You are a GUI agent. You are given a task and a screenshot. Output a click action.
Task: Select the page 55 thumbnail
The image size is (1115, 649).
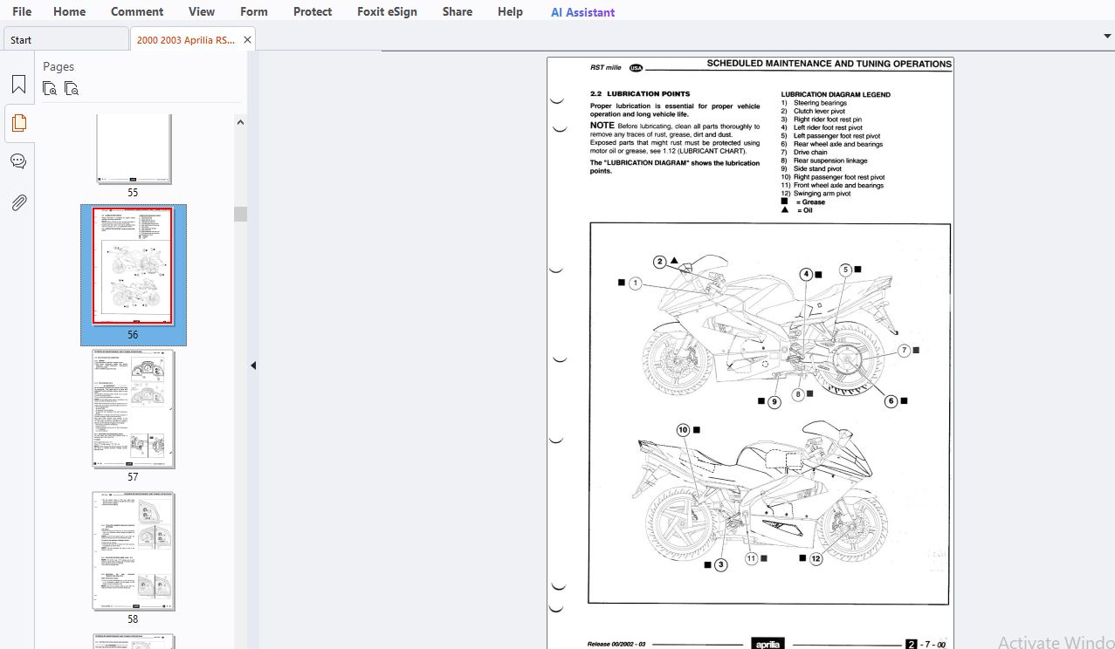[133, 148]
